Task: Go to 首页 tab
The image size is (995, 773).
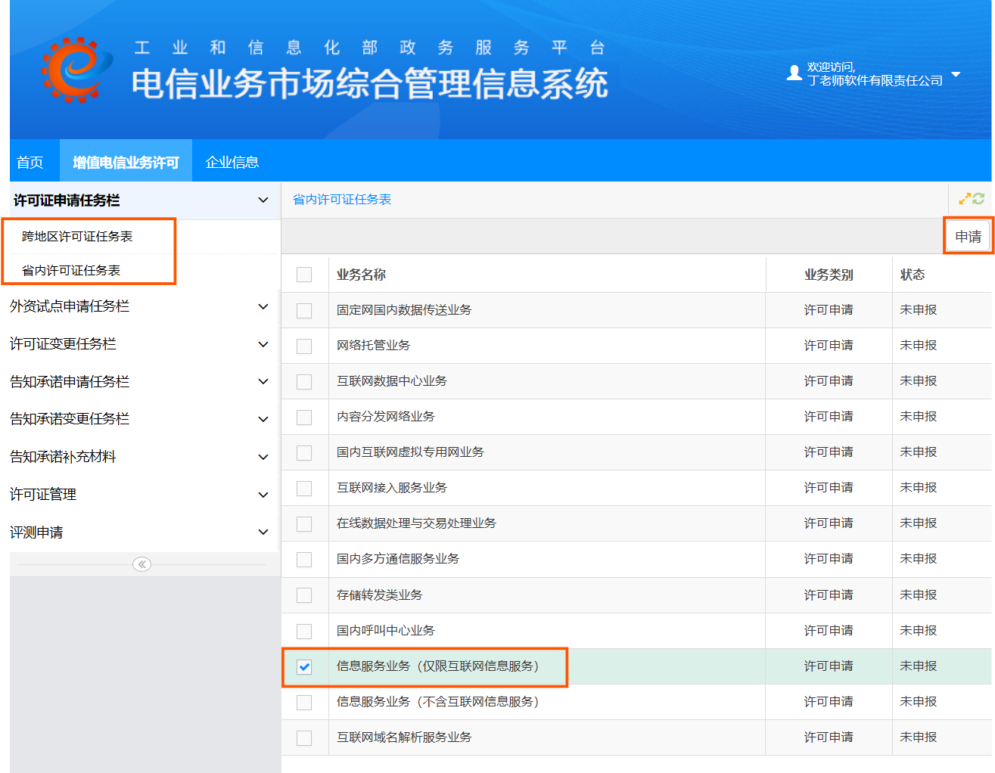Action: tap(30, 162)
